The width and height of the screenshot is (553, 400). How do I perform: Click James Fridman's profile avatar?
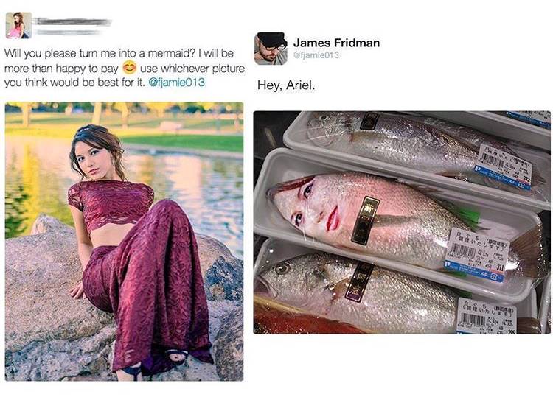click(271, 49)
